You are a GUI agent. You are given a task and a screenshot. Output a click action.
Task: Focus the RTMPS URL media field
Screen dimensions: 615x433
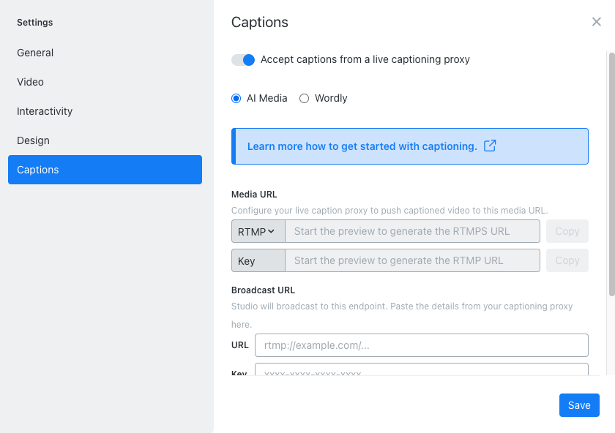(x=412, y=231)
